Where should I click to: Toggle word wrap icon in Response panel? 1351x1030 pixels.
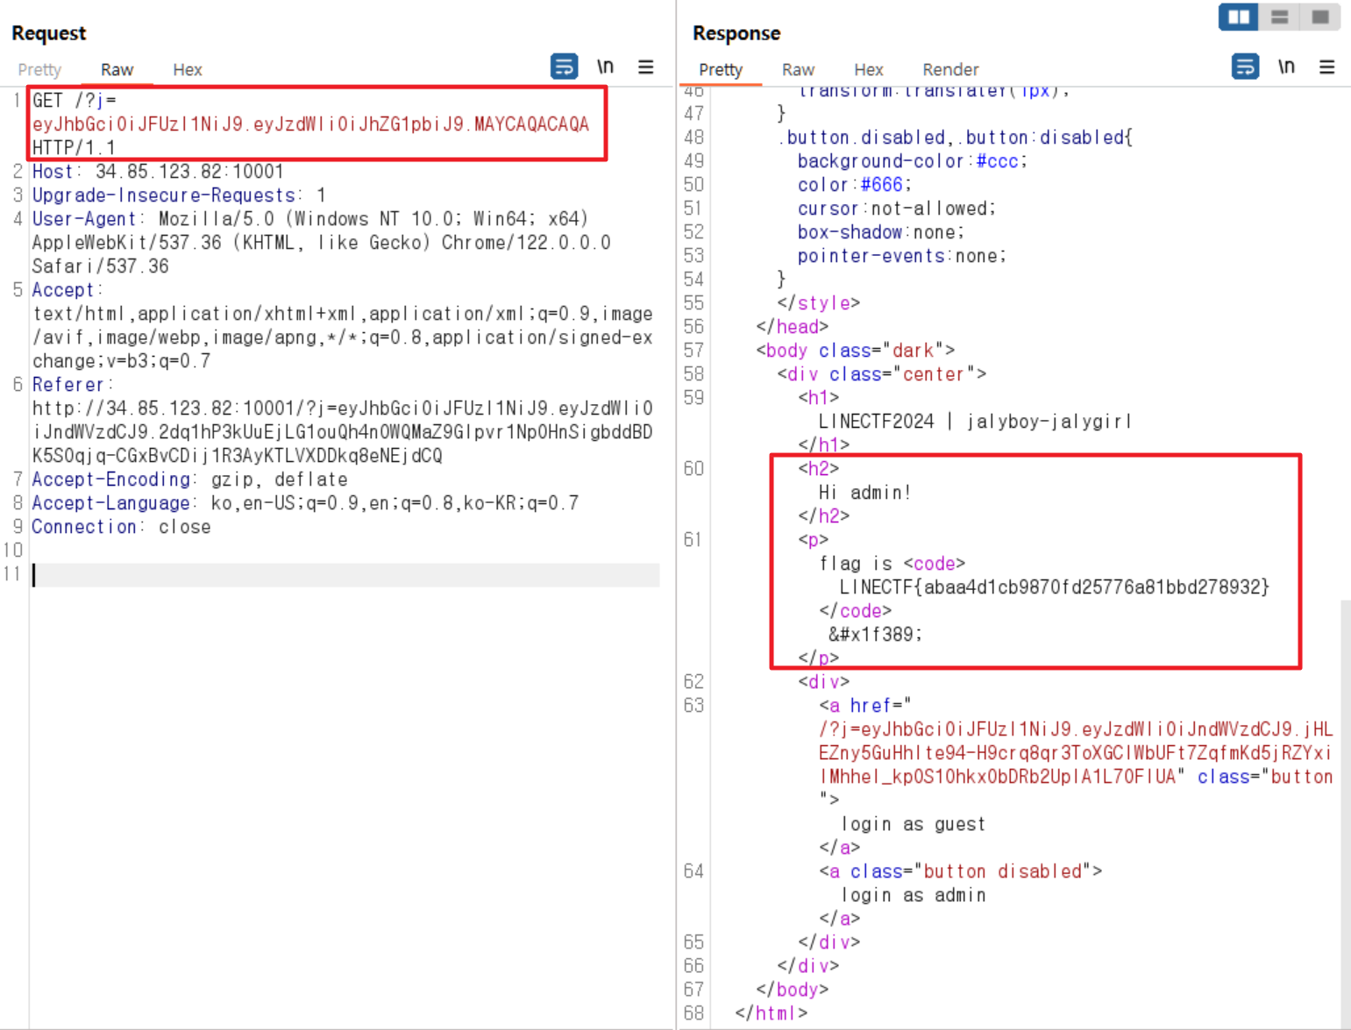click(x=1245, y=67)
